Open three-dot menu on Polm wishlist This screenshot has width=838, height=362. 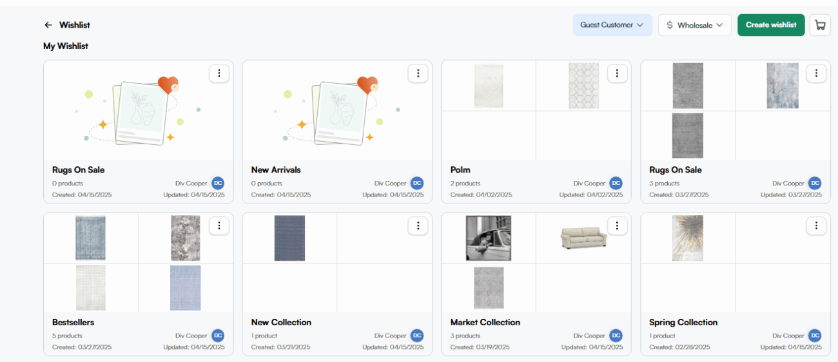617,73
